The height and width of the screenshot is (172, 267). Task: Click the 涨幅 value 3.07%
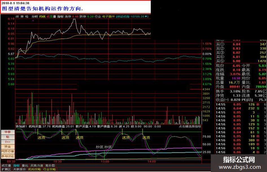235,74
